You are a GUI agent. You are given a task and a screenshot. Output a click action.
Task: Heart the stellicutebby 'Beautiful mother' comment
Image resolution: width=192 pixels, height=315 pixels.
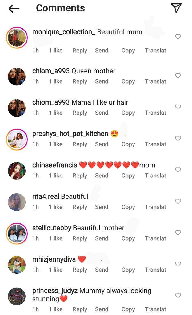(x=178, y=233)
